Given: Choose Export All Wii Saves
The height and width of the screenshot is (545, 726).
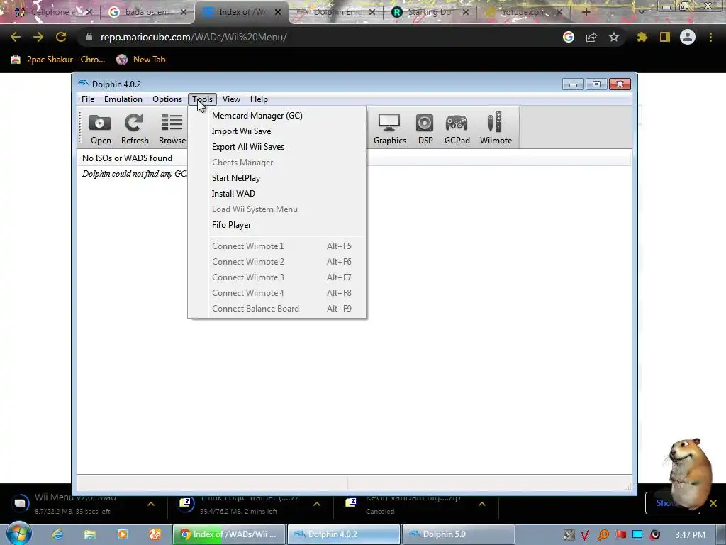Looking at the screenshot, I should [x=277, y=147].
